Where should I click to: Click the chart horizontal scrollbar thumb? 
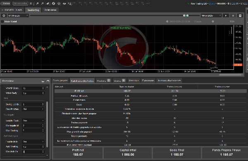click(x=230, y=75)
